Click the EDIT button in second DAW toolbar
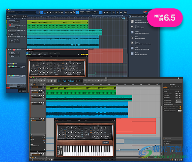This screenshot has width=192, height=162. pyautogui.click(x=89, y=81)
